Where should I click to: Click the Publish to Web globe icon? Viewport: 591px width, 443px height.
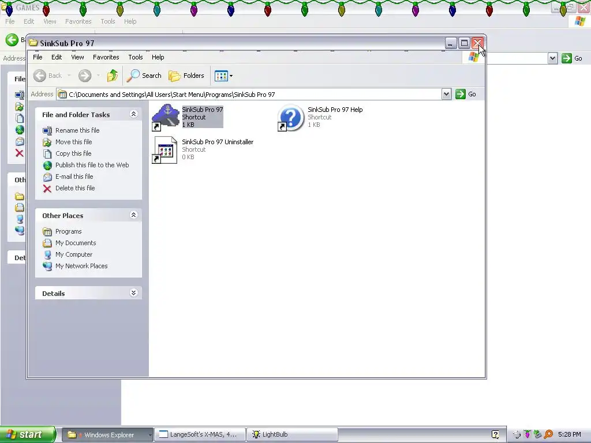point(47,166)
